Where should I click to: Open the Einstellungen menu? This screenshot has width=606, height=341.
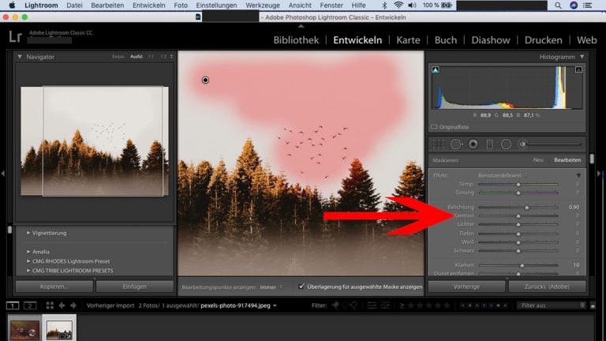[215, 5]
